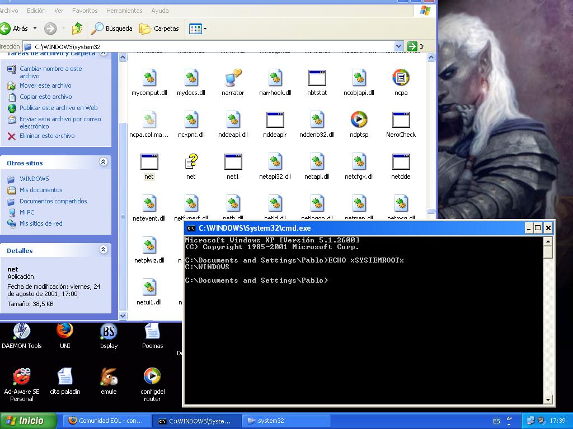
Task: Go up one folder level in Explorer
Action: click(77, 28)
